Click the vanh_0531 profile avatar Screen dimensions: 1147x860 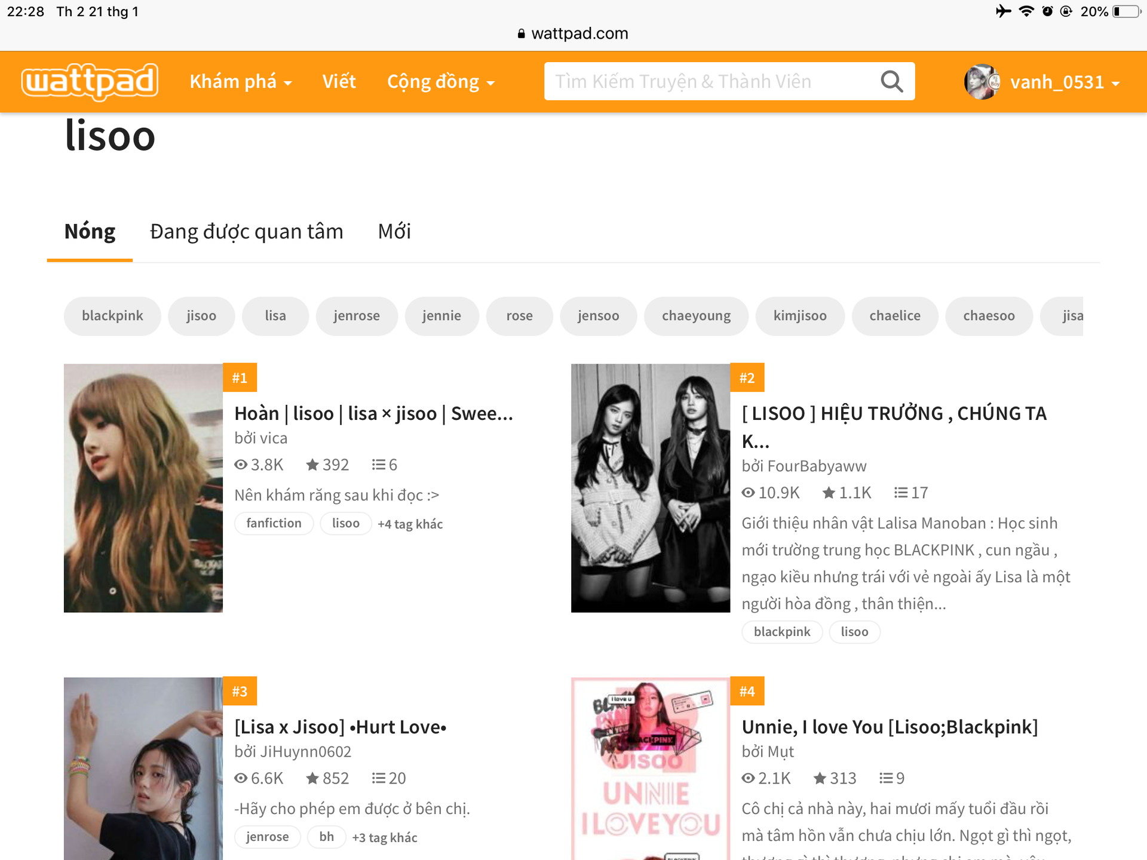(982, 82)
